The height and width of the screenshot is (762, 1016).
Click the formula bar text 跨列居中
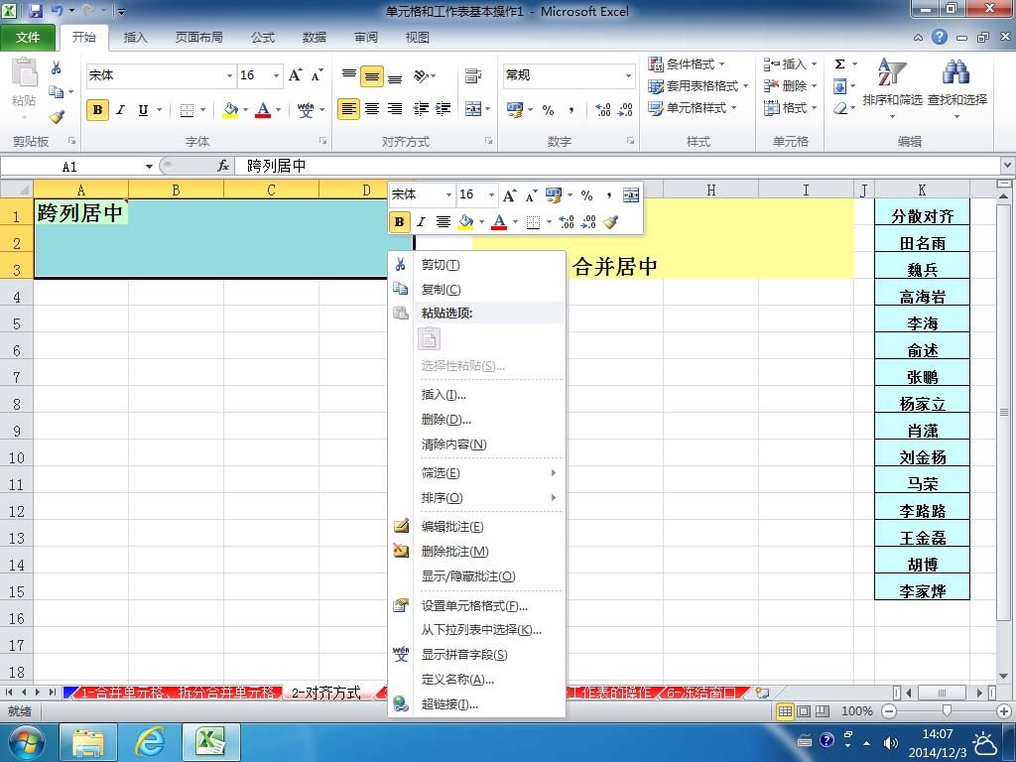(277, 167)
